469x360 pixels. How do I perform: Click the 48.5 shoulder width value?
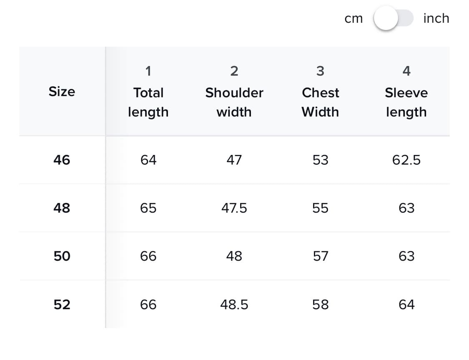pyautogui.click(x=234, y=305)
